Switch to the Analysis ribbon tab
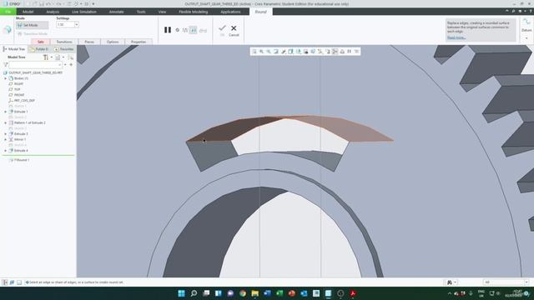 [53, 12]
